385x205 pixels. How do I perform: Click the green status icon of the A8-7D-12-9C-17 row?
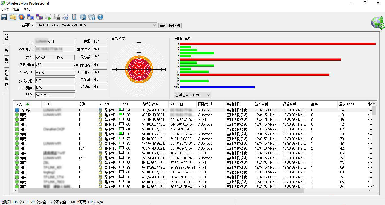(x=17, y=153)
